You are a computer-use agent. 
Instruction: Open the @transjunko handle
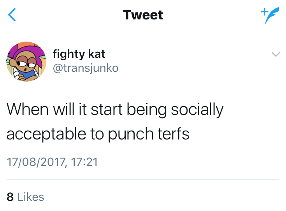pyautogui.click(x=86, y=68)
